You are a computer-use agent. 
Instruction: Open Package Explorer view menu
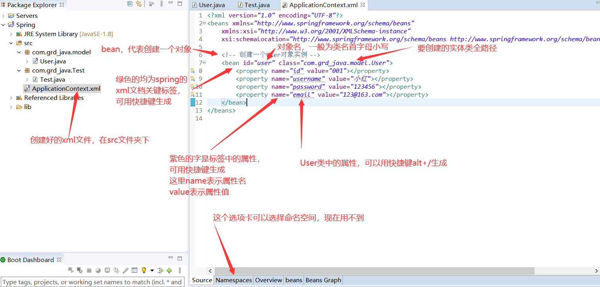click(162, 4)
